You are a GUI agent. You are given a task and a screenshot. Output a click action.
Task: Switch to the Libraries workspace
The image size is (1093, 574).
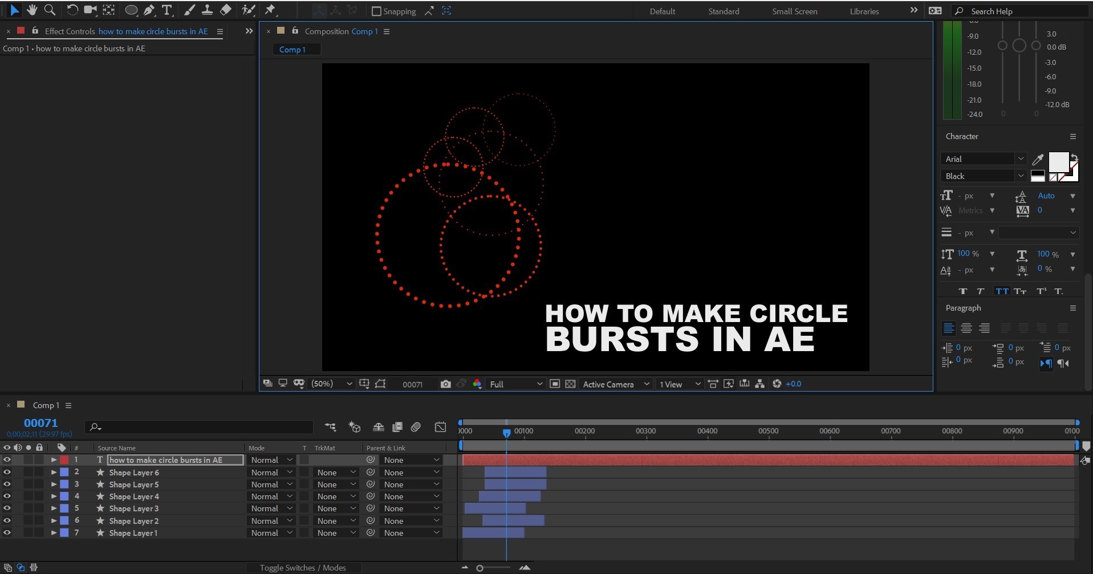click(864, 11)
